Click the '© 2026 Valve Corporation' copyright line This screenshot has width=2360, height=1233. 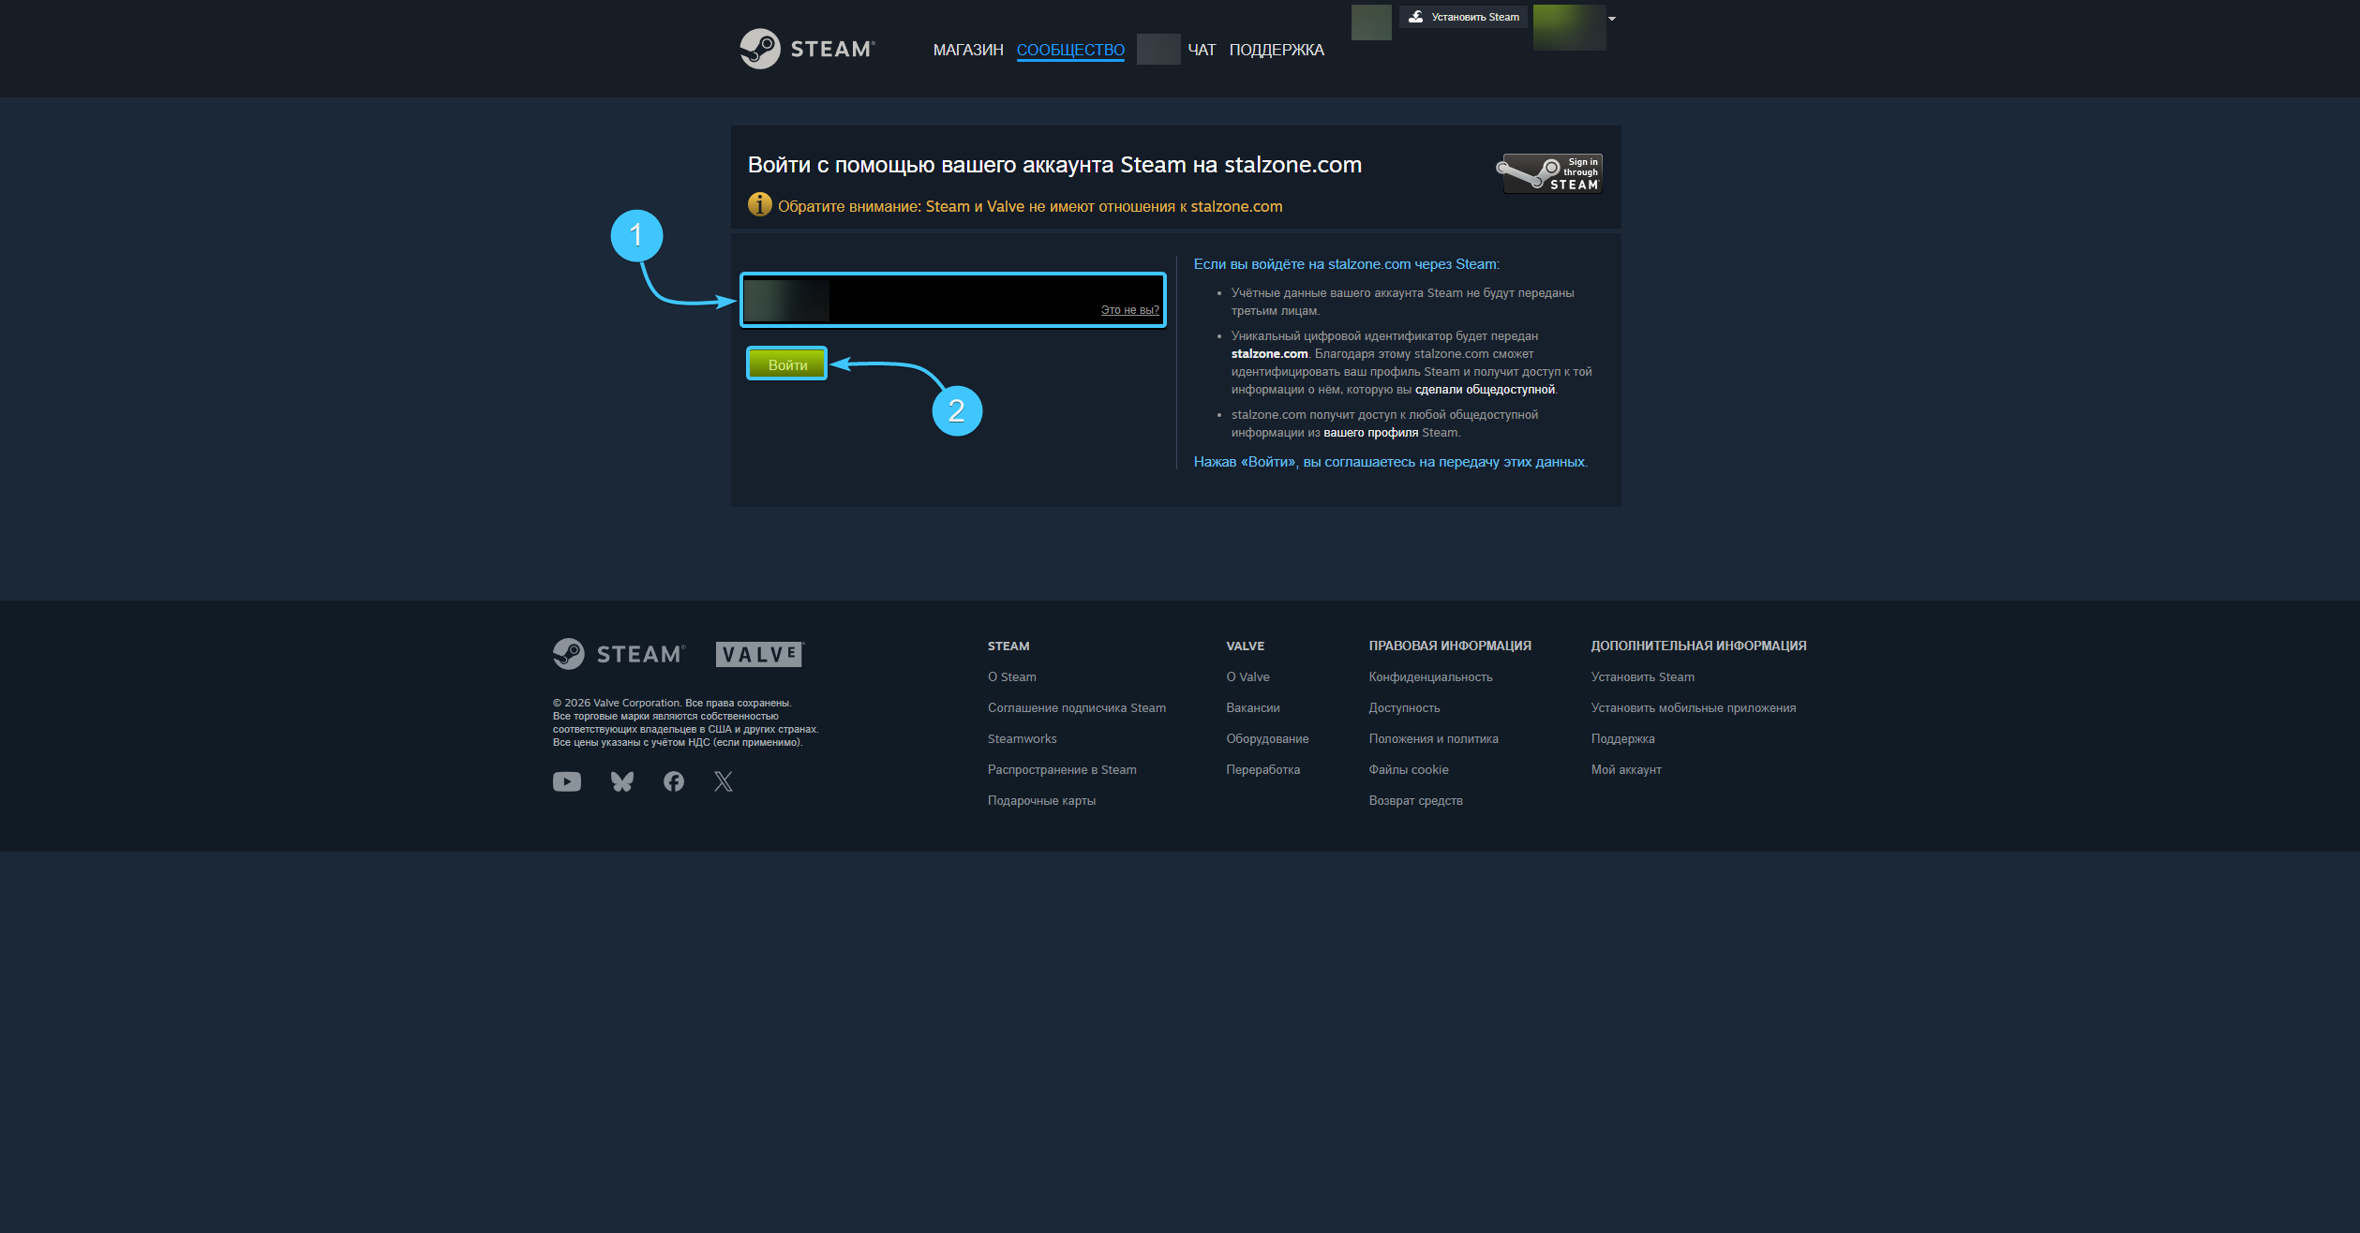pos(672,703)
